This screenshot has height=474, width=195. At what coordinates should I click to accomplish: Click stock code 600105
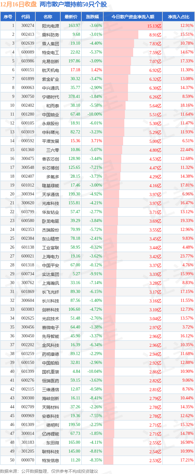click(x=28, y=123)
